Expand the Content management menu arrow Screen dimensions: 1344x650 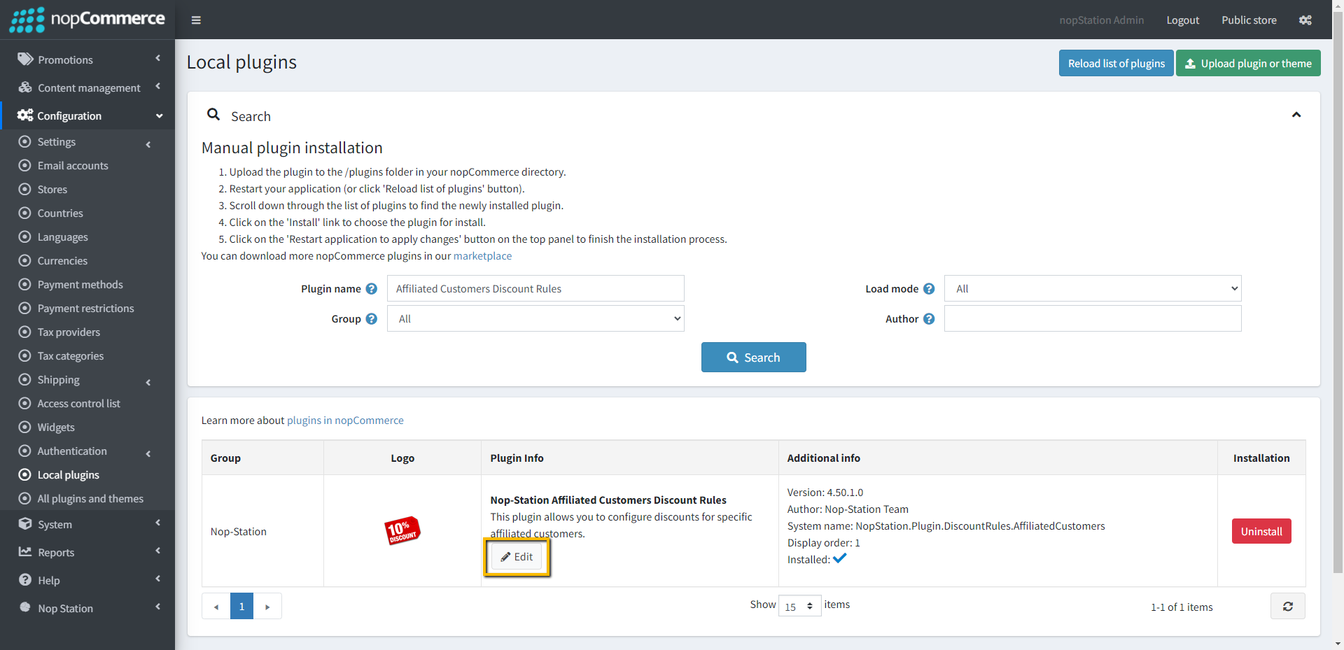pyautogui.click(x=158, y=87)
